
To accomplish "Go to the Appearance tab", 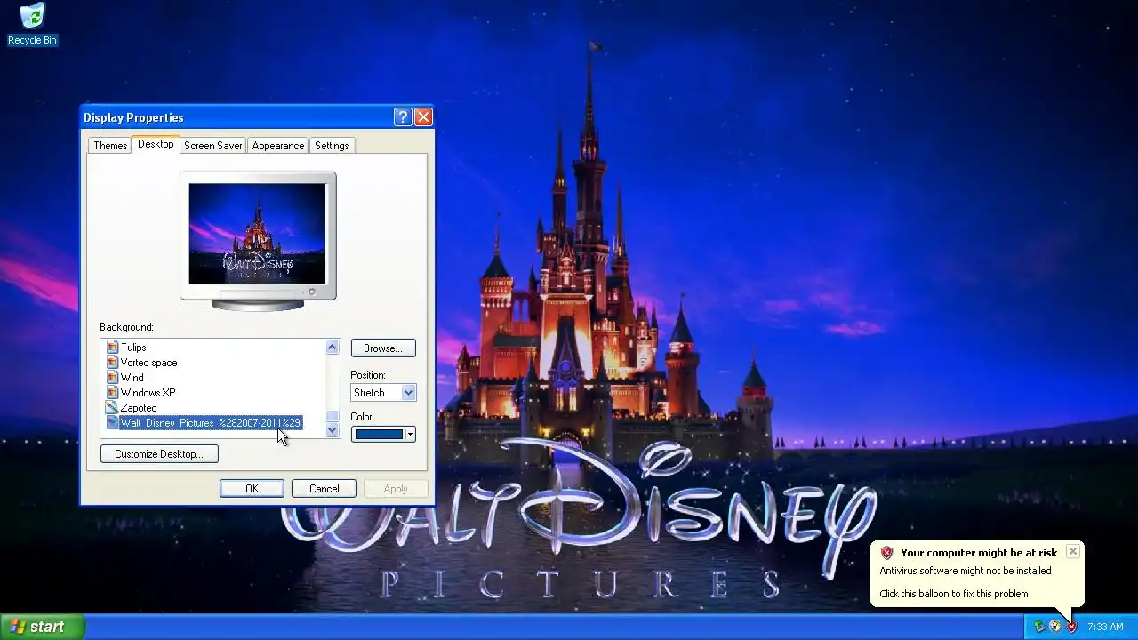I will [278, 146].
